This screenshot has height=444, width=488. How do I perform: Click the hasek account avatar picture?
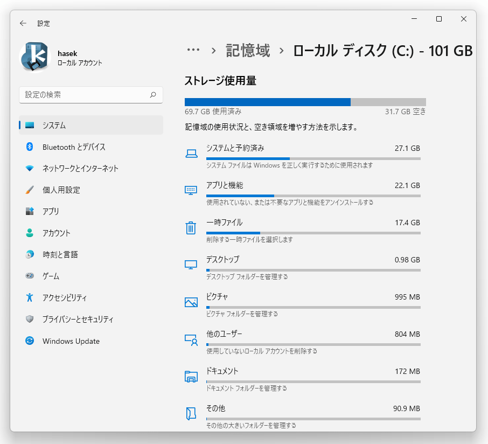35,57
